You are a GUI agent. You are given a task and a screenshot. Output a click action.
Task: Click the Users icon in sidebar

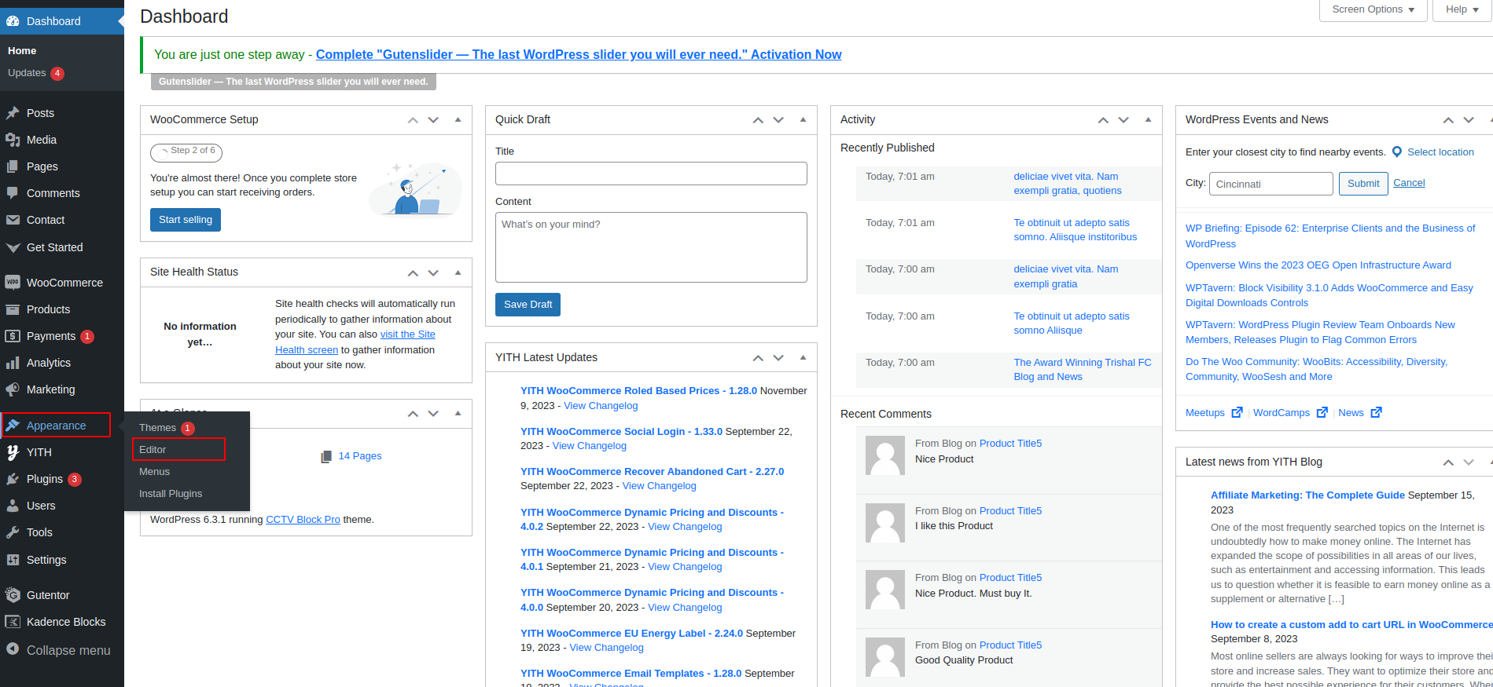point(13,506)
